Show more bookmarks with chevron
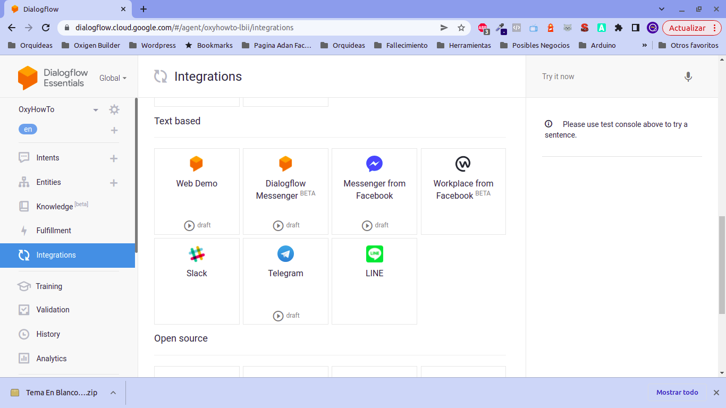 [645, 45]
